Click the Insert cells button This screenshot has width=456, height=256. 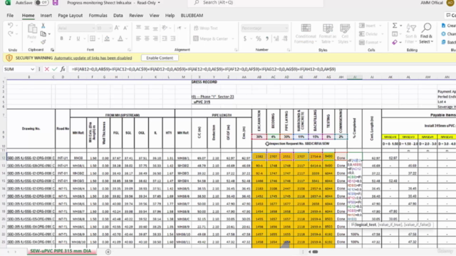click(x=368, y=26)
